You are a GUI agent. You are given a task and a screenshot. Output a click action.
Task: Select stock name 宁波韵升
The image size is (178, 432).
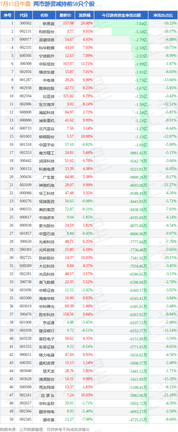pos(47,56)
